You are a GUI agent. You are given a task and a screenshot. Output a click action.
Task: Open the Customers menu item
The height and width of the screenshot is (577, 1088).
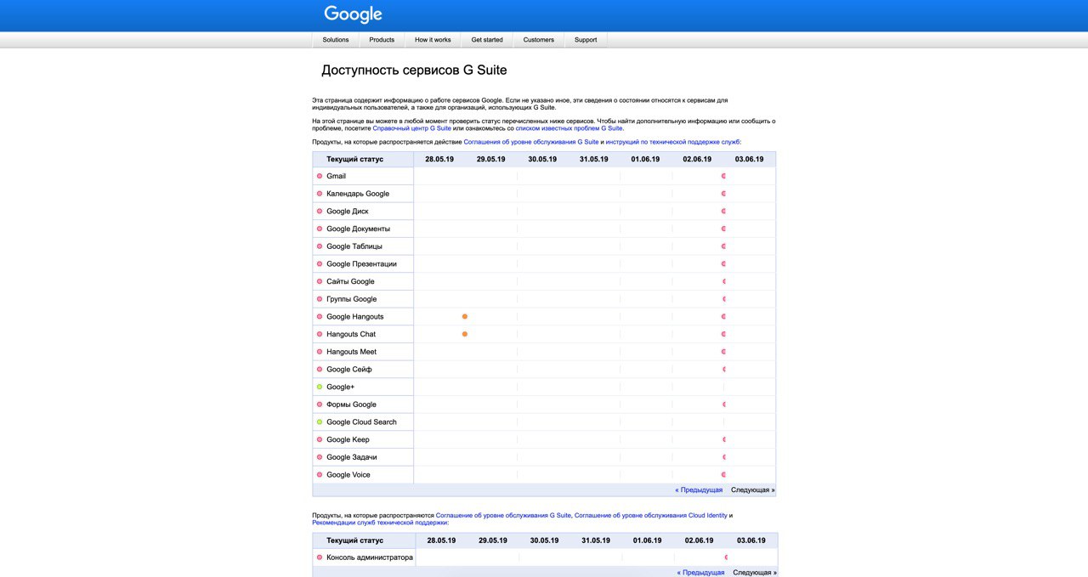[x=539, y=40]
